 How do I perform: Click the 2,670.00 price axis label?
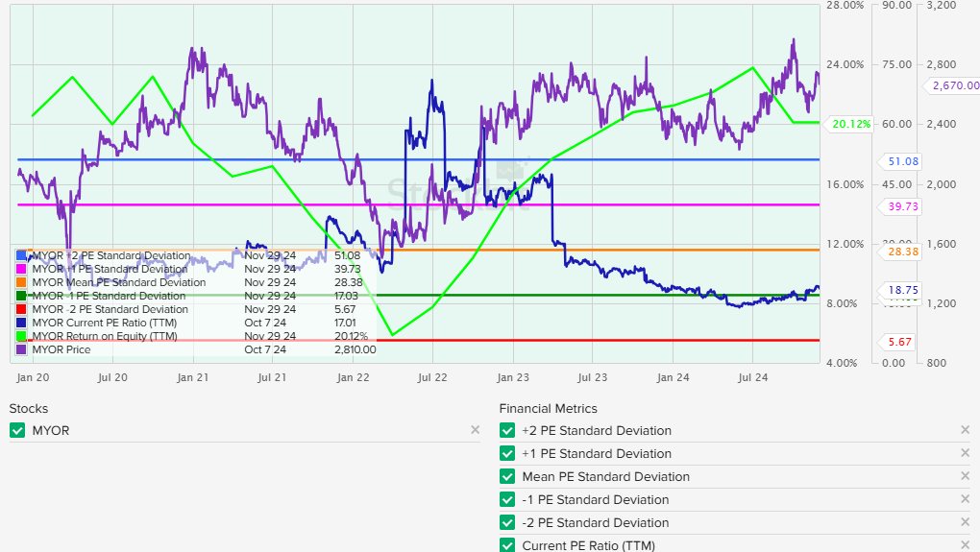pyautogui.click(x=954, y=85)
